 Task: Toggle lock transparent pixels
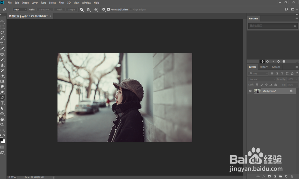click(257, 85)
